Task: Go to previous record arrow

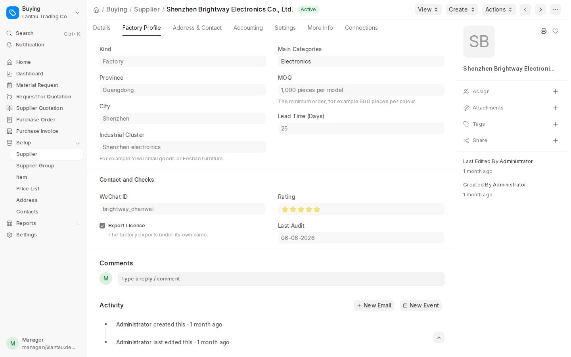Action: (525, 10)
